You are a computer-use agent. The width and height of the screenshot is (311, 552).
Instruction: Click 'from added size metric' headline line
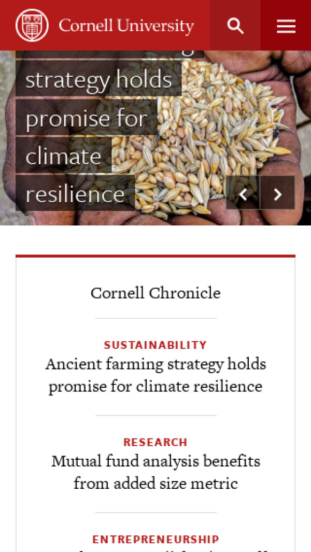click(155, 484)
